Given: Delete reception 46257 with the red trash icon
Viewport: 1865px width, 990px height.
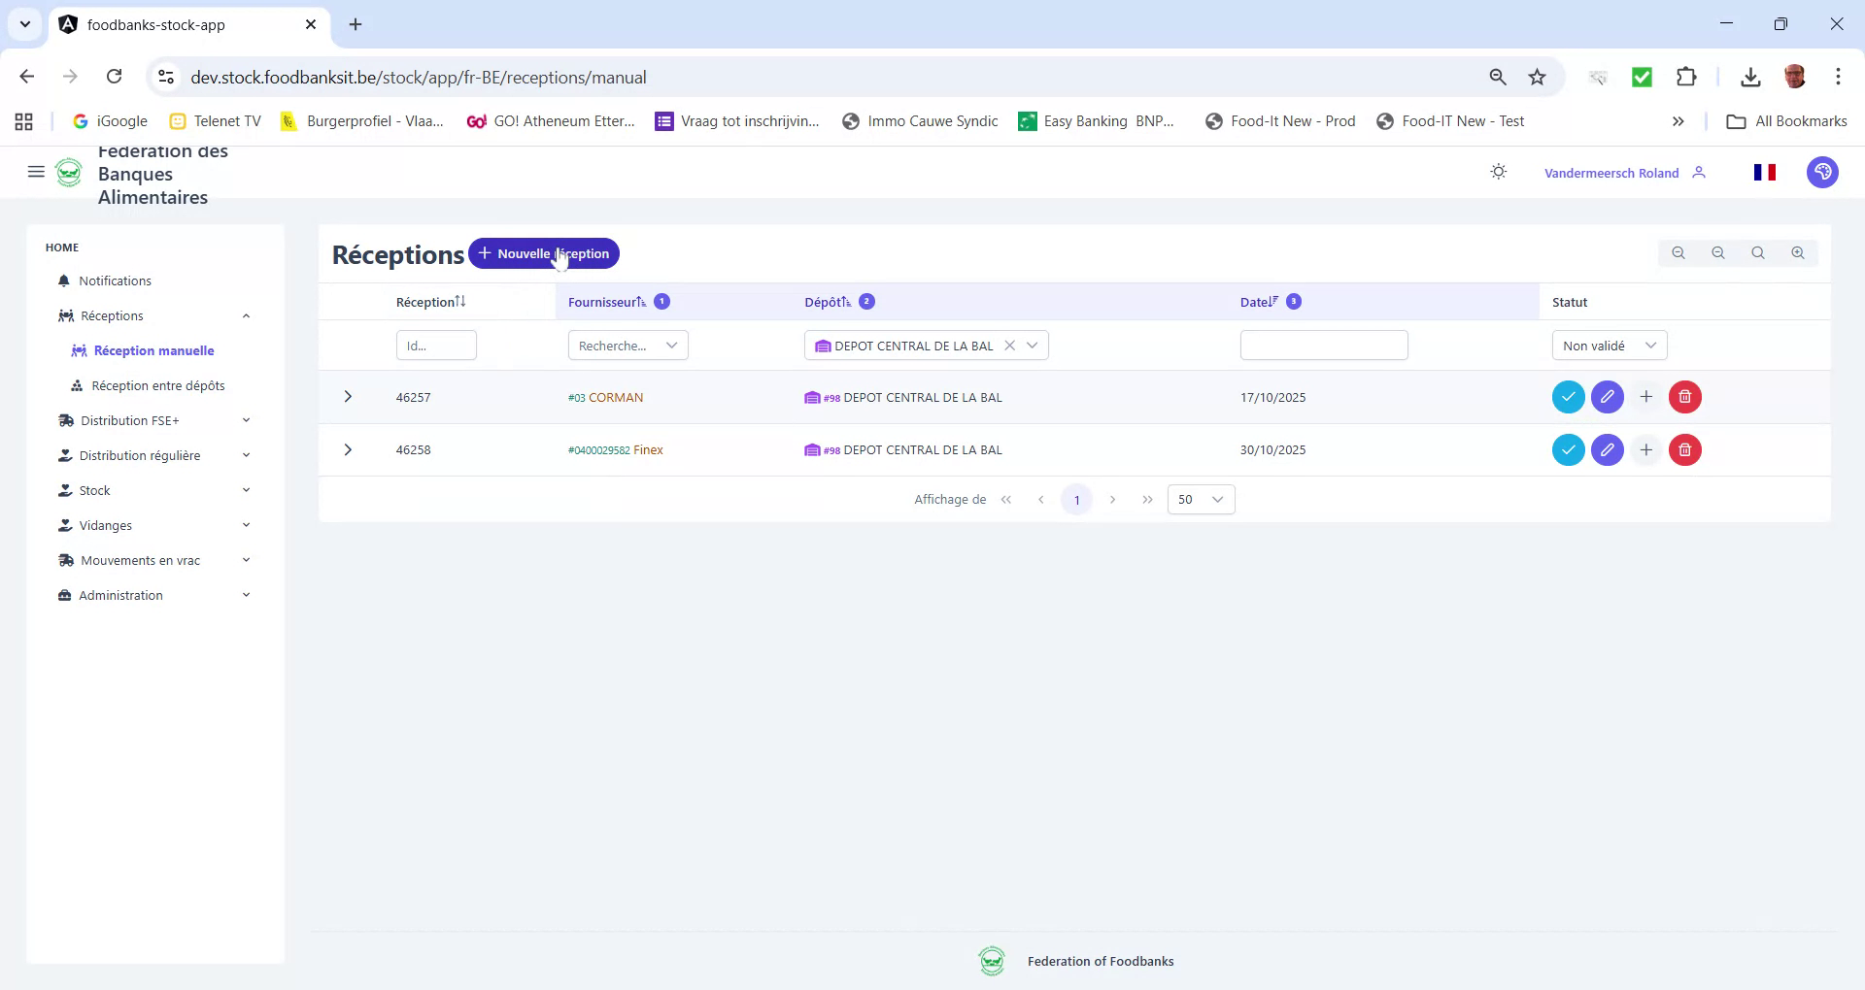Looking at the screenshot, I should click(x=1683, y=396).
